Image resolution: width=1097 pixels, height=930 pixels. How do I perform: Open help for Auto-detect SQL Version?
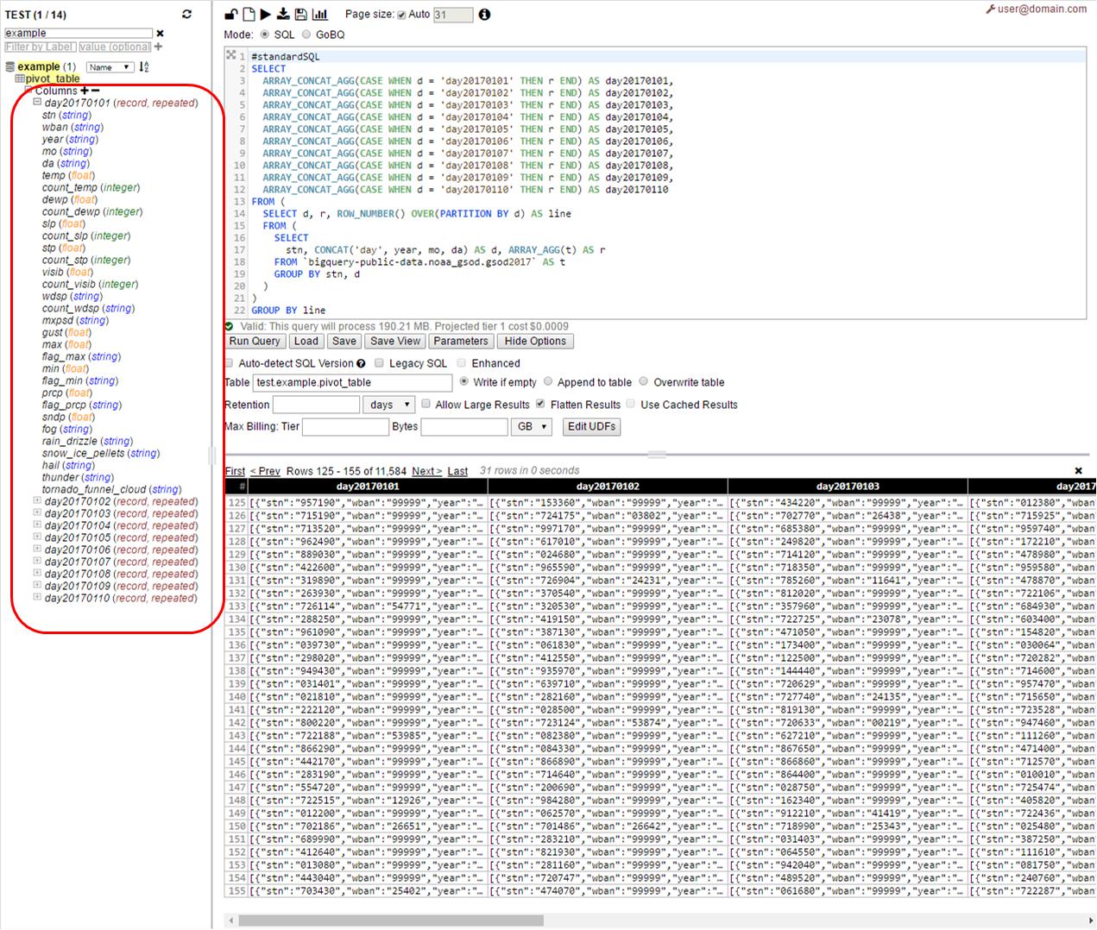click(x=361, y=364)
